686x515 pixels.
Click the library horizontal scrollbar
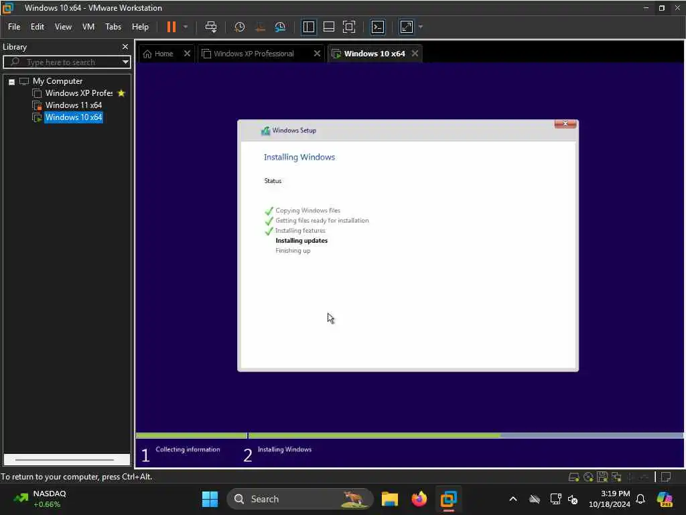click(65, 460)
